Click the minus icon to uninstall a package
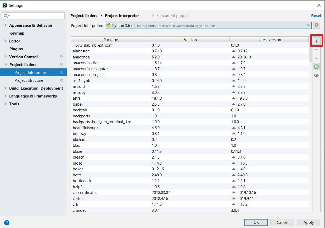The height and width of the screenshot is (228, 325). pyautogui.click(x=316, y=50)
